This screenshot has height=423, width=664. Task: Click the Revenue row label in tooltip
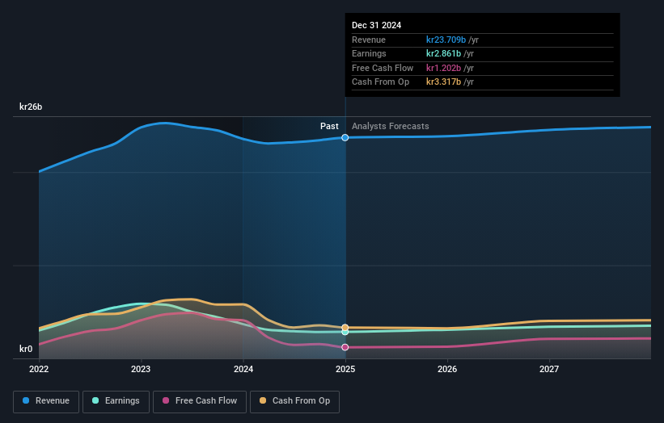coord(369,40)
